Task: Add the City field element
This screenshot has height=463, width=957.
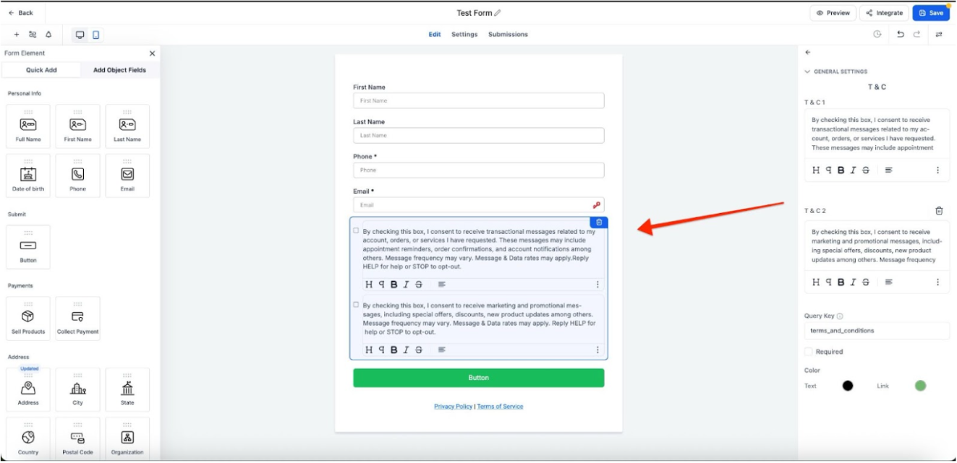Action: pyautogui.click(x=78, y=390)
